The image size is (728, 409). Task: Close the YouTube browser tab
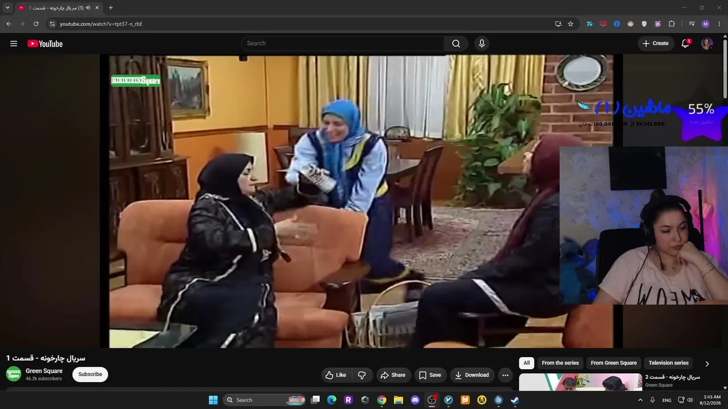tap(97, 7)
